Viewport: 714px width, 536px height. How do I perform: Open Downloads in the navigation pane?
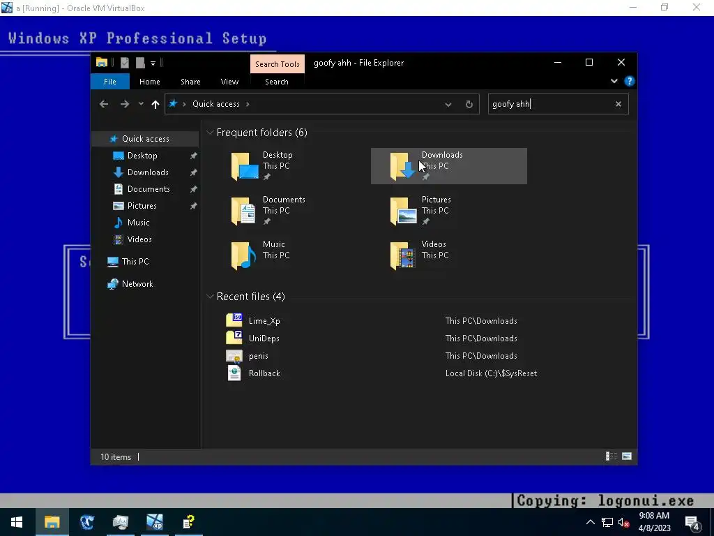[x=148, y=172]
